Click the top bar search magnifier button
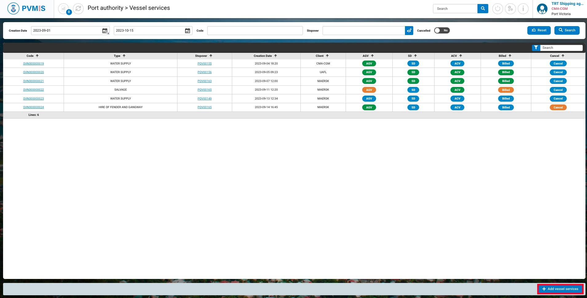This screenshot has height=298, width=587. pos(483,9)
